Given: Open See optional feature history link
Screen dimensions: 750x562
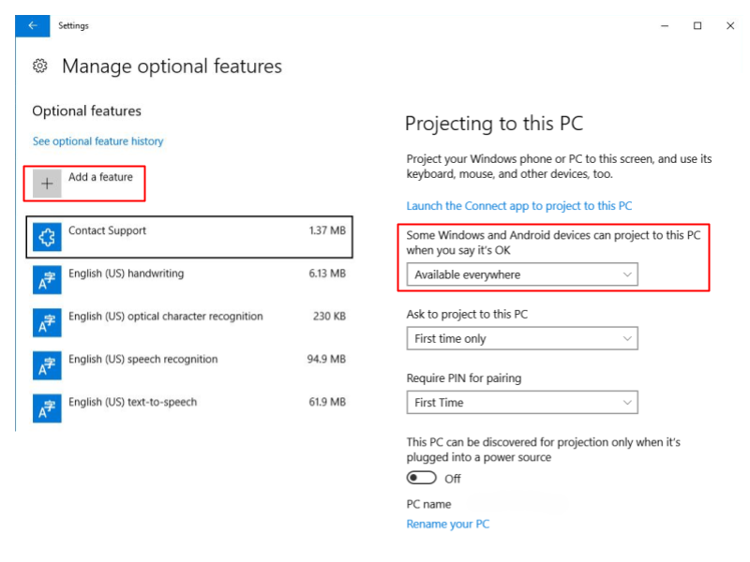Looking at the screenshot, I should click(x=97, y=141).
